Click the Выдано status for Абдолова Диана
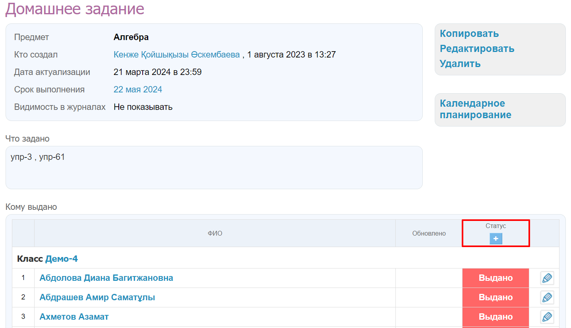571x328 pixels. [496, 278]
